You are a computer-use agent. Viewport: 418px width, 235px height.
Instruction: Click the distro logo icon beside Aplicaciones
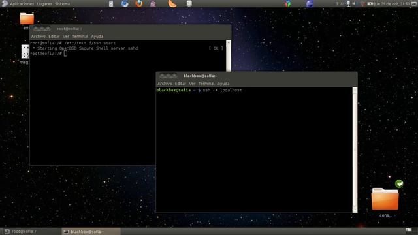point(5,3)
